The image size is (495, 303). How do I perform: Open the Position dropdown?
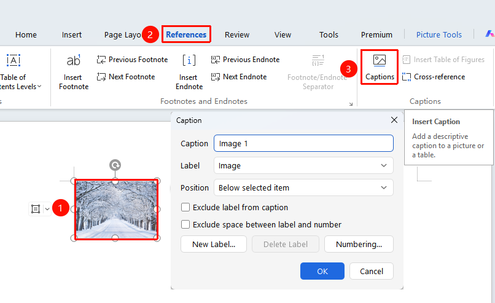click(x=303, y=187)
